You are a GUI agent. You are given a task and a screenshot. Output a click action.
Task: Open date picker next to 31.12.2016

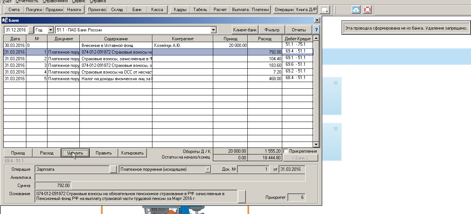tap(30, 30)
